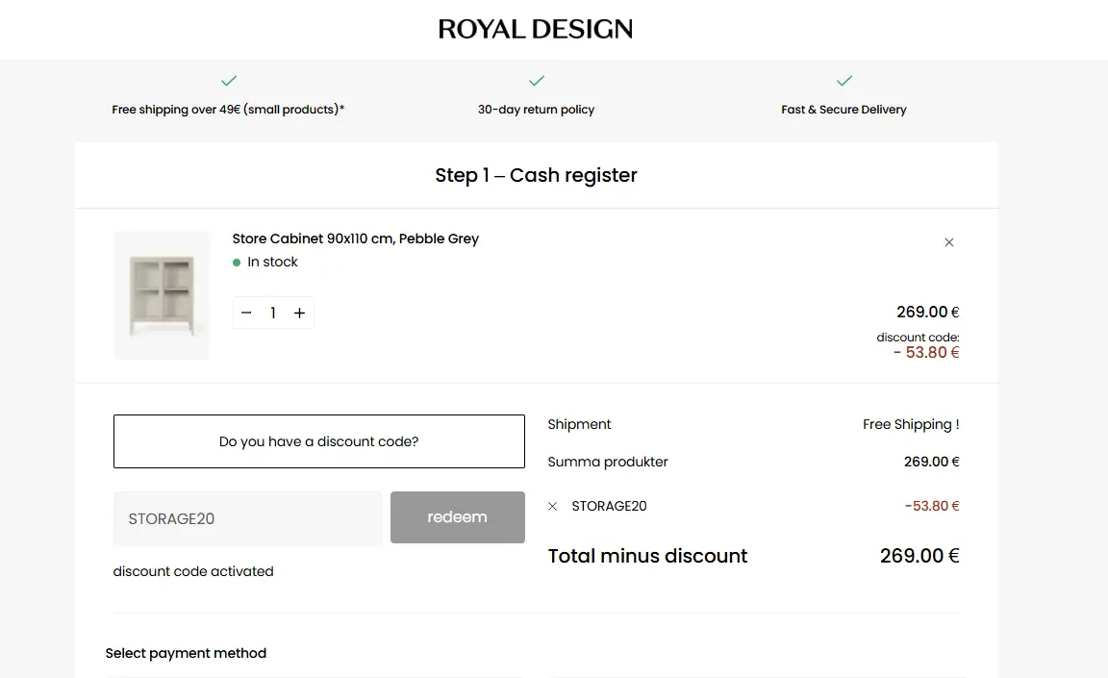Remove the applied STORAGE20 code using the X
This screenshot has width=1108, height=678.
(x=552, y=506)
